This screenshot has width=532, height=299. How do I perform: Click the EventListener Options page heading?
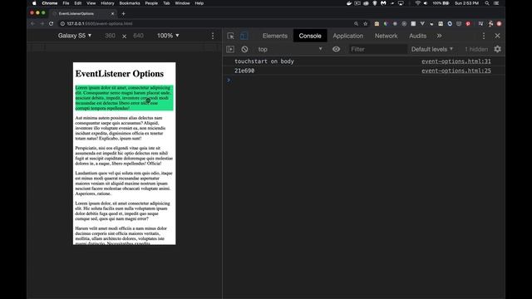click(120, 74)
